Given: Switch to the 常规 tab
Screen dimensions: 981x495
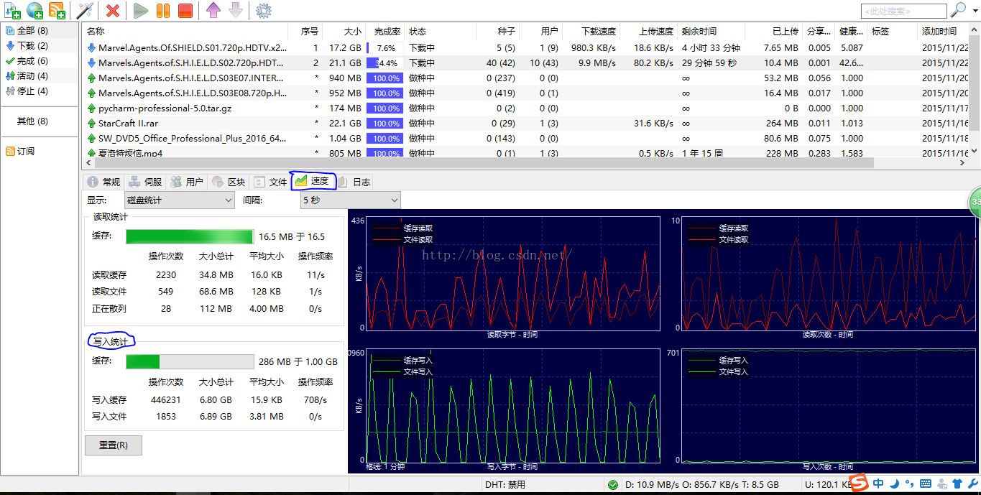Looking at the screenshot, I should tap(103, 182).
